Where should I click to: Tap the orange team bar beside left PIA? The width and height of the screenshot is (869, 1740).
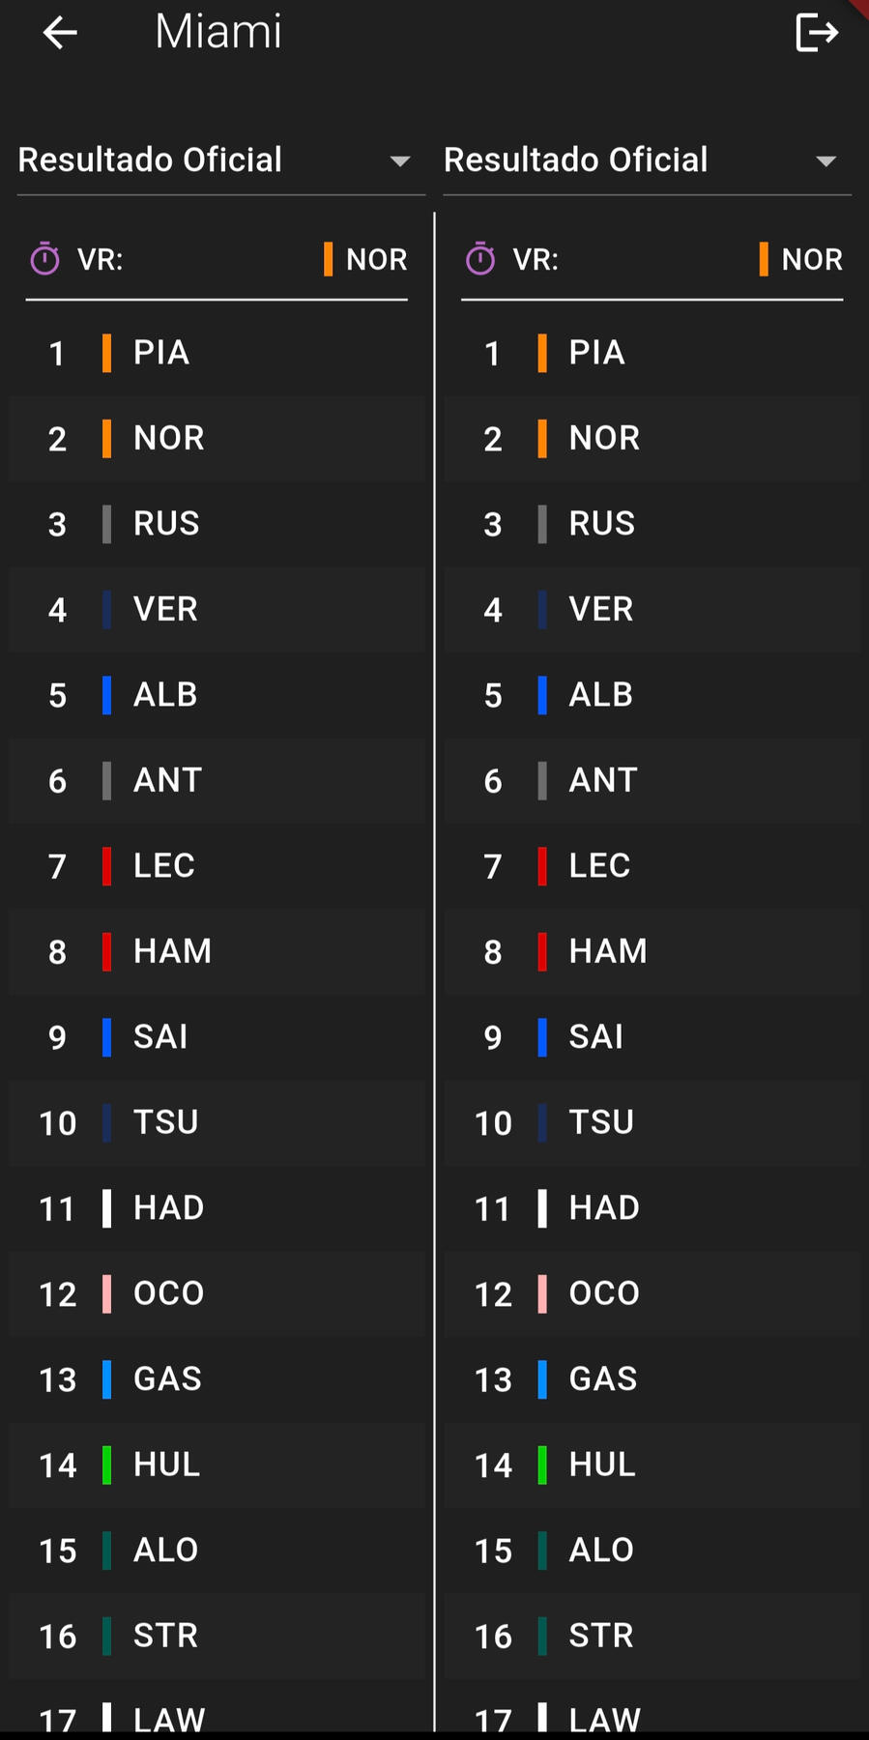(x=107, y=353)
